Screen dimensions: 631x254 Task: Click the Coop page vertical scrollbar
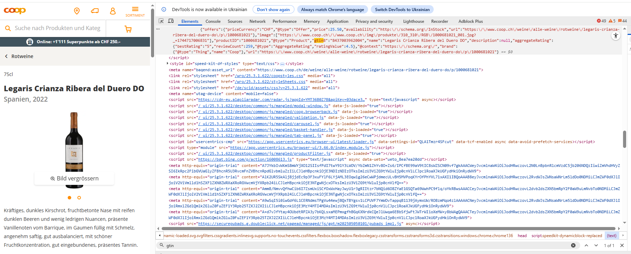(152, 33)
